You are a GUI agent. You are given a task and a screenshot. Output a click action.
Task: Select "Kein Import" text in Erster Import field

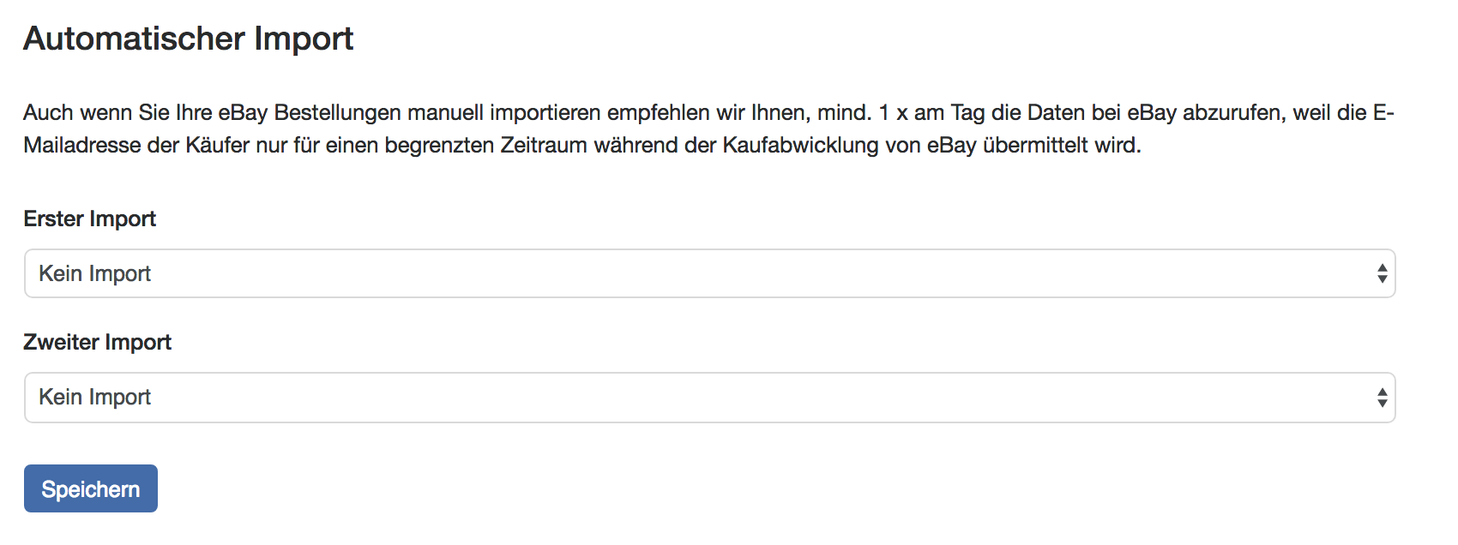95,273
